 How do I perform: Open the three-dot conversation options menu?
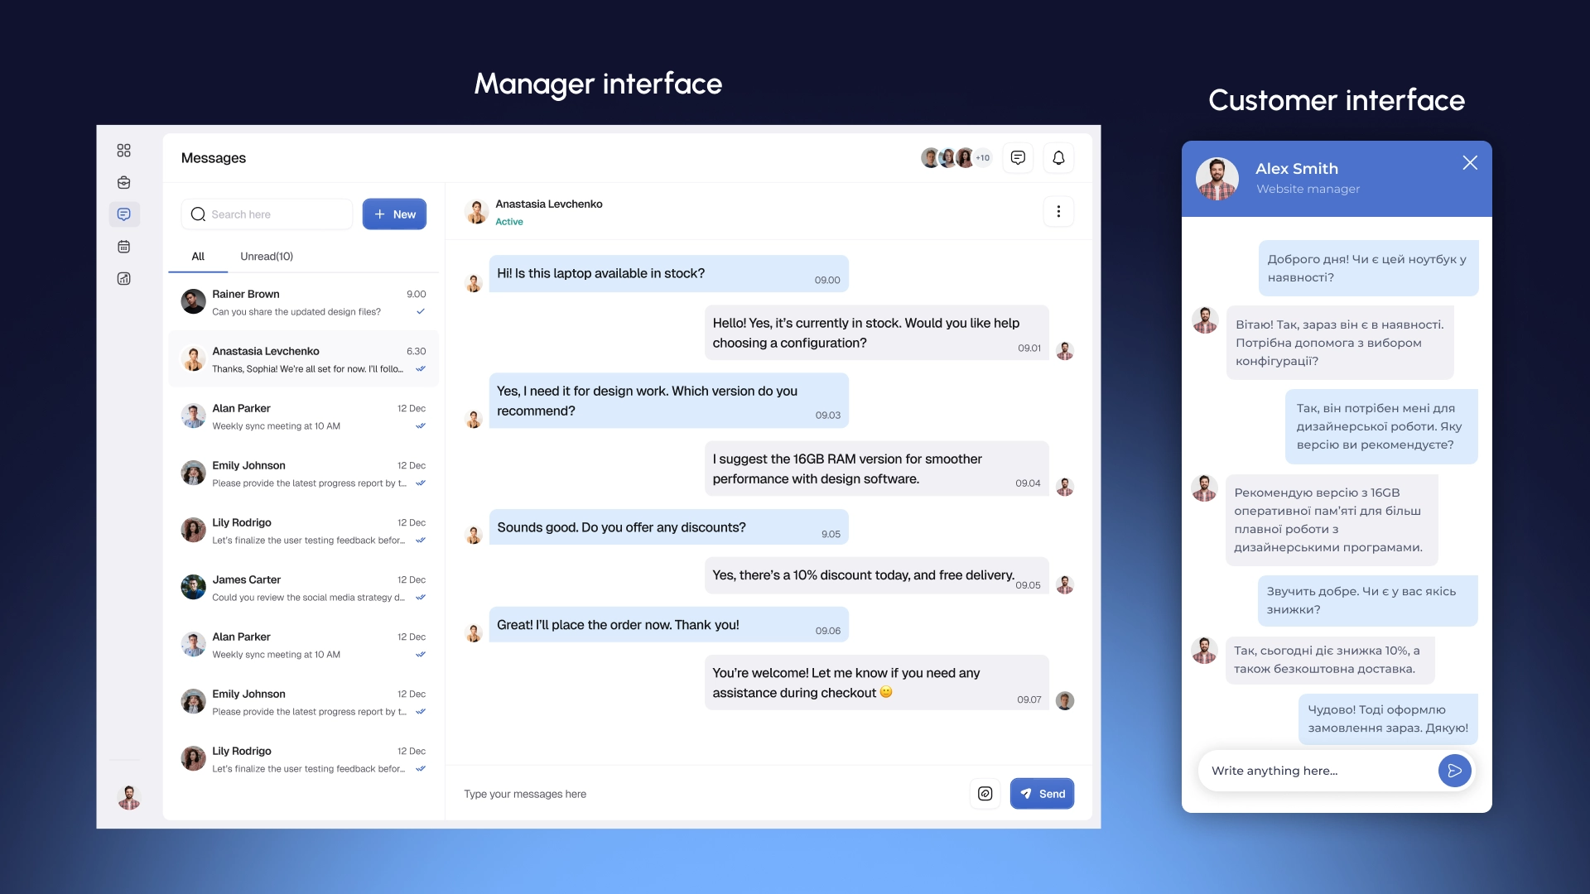tap(1058, 212)
